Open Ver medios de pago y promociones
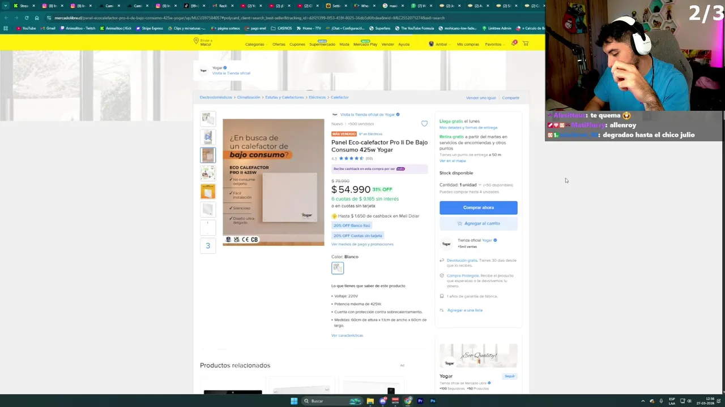725x407 pixels. [362, 244]
